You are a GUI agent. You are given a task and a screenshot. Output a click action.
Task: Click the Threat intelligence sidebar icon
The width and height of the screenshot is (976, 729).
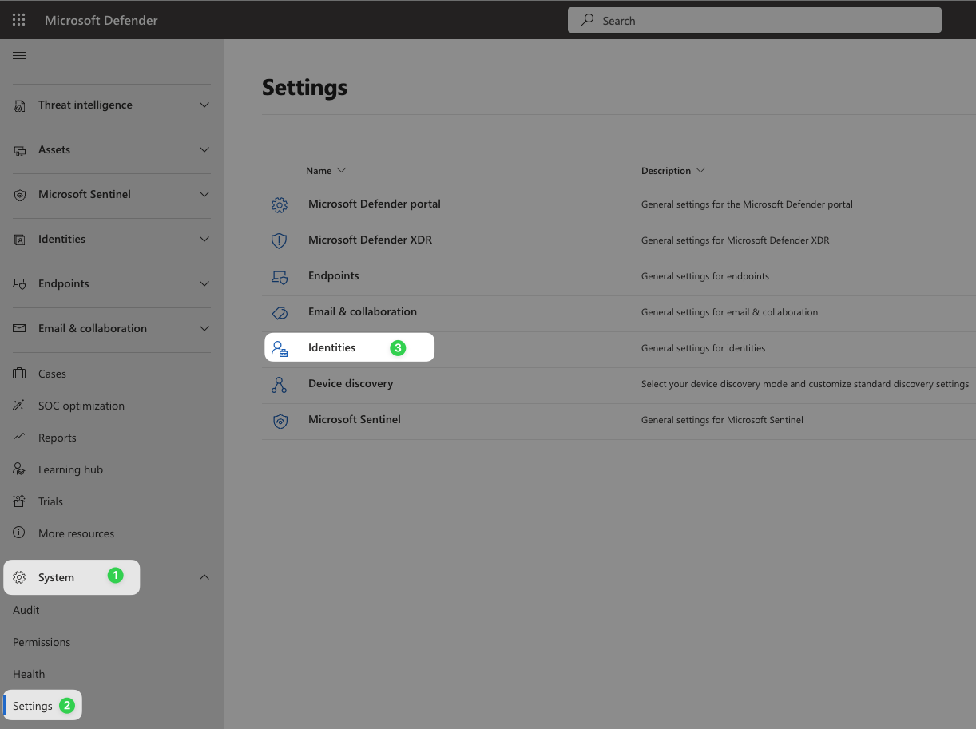(20, 105)
